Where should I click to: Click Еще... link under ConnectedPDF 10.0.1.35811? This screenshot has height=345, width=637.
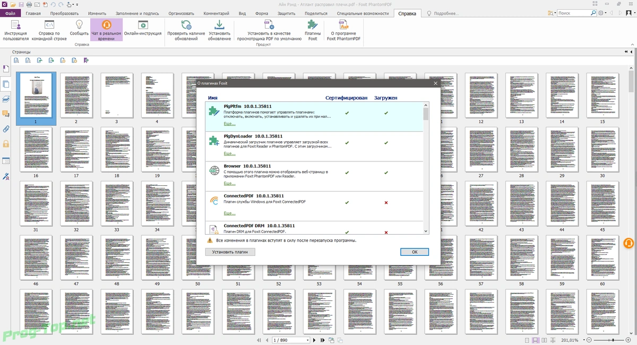click(x=229, y=213)
